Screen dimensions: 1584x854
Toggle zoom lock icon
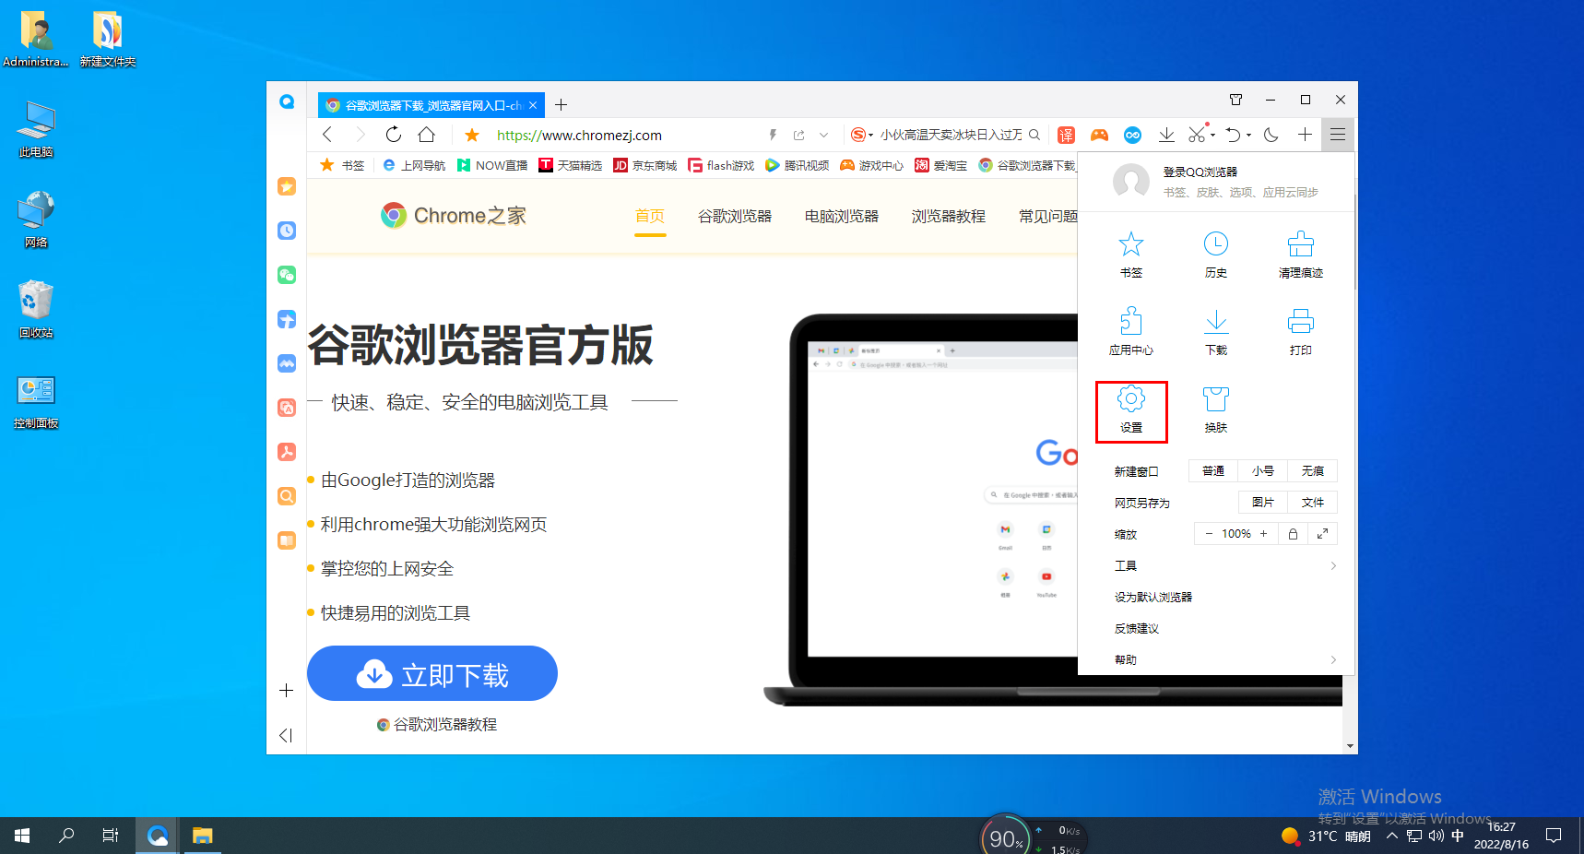(1293, 534)
